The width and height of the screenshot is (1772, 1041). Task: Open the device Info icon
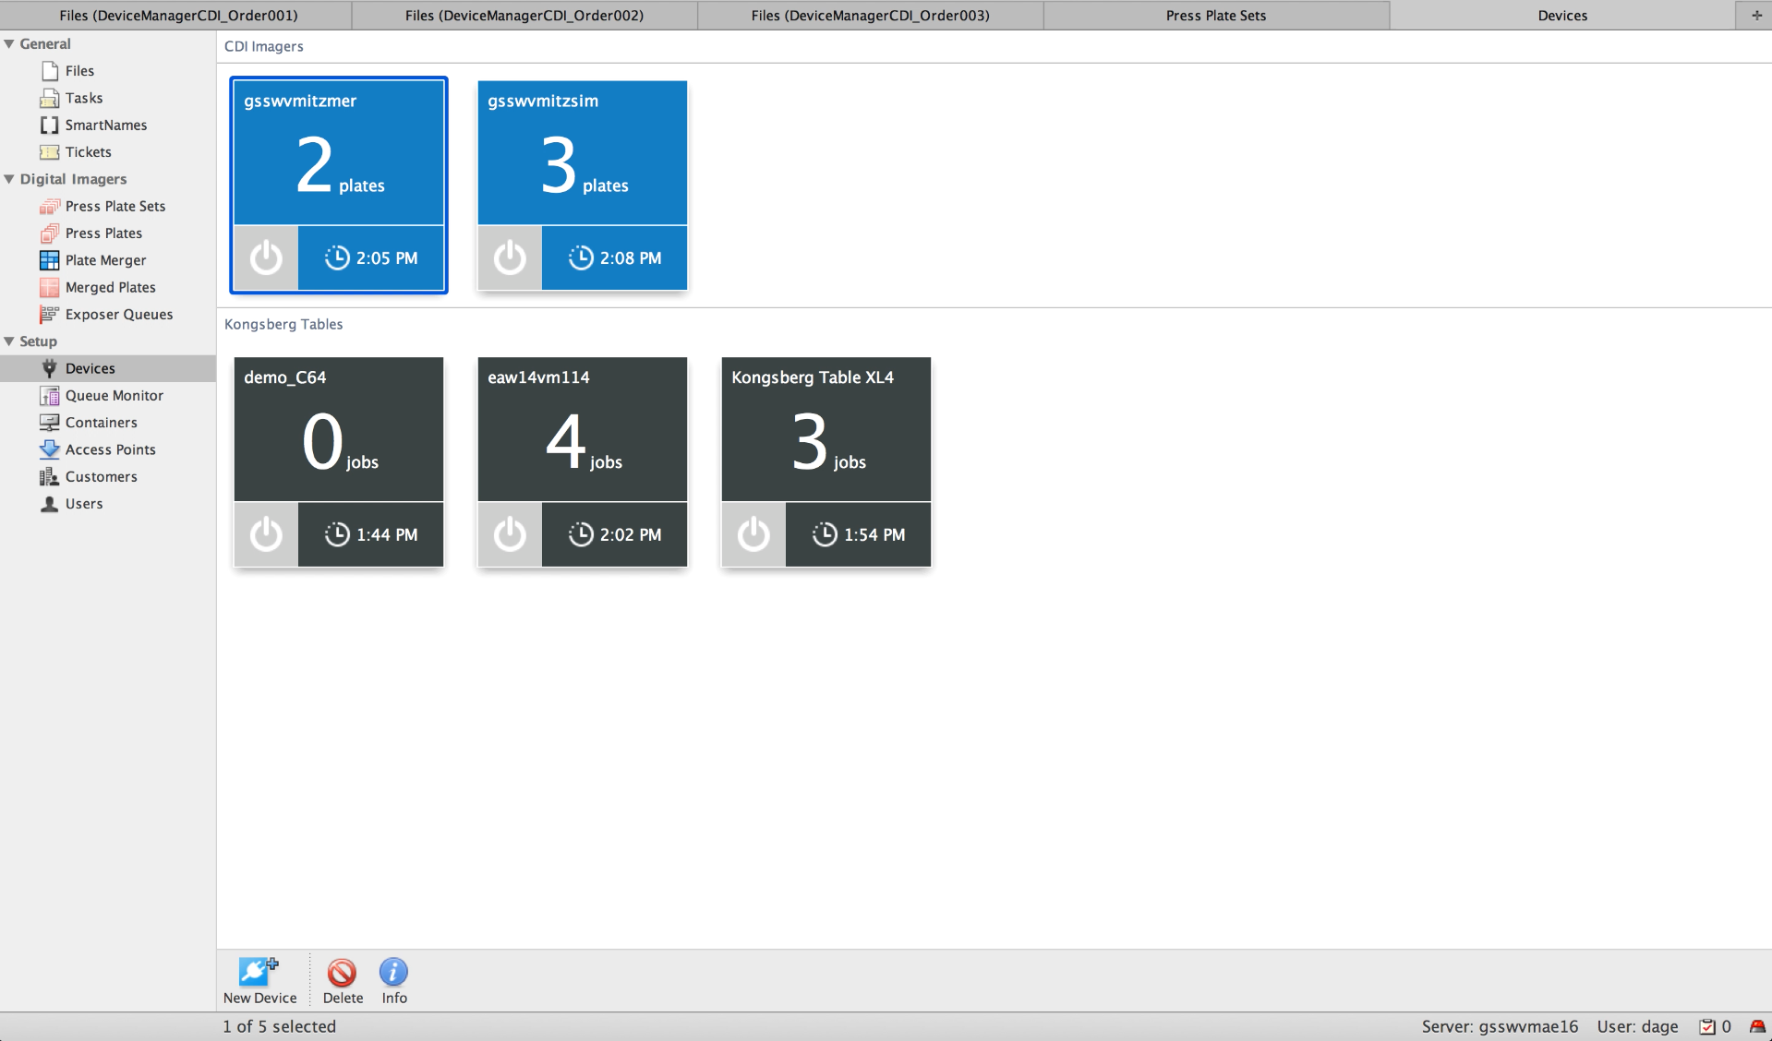tap(393, 972)
